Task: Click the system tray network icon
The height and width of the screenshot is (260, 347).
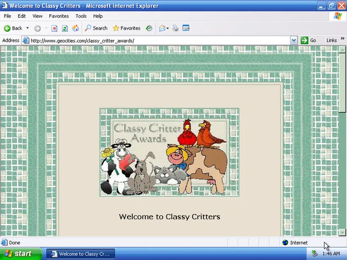Action: point(315,253)
